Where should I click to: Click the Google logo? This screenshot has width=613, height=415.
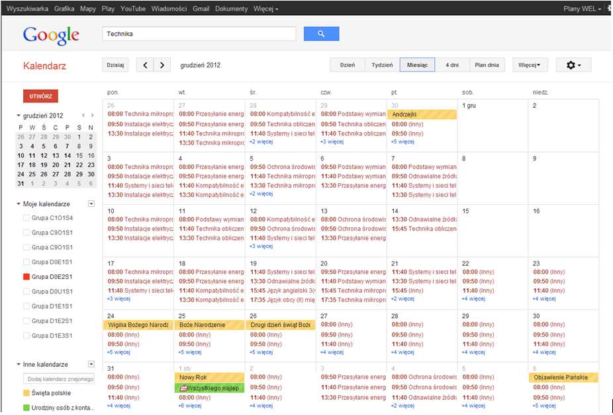[51, 36]
